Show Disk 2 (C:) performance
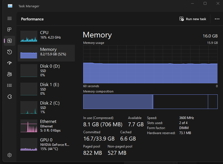Image resolution: width=223 pixels, height=164 pixels. 46,107
